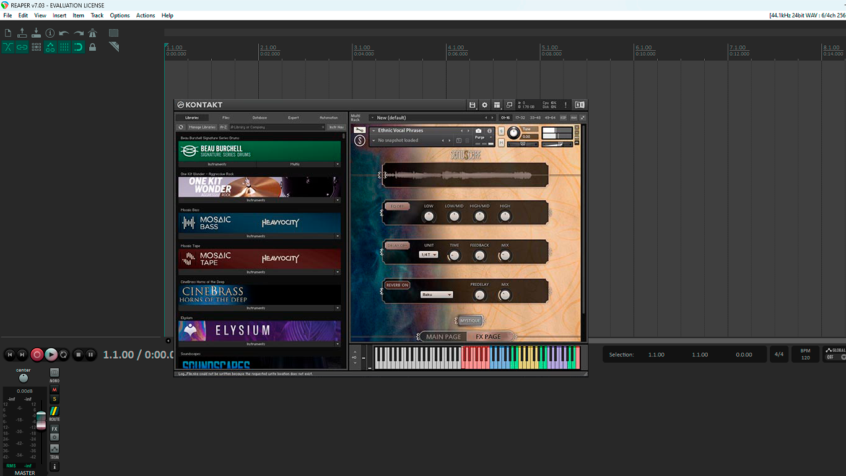
Task: Expand Mosaic Bass Instruments dropdown
Action: [338, 236]
